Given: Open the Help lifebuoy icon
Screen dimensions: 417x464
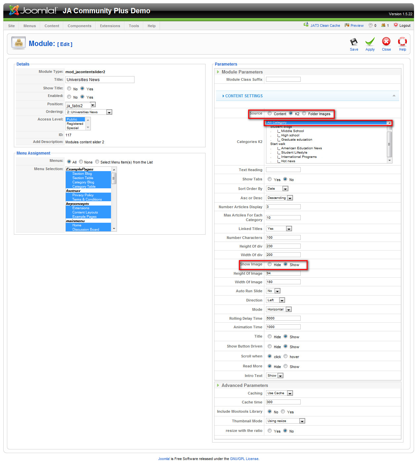Looking at the screenshot, I should (x=402, y=42).
